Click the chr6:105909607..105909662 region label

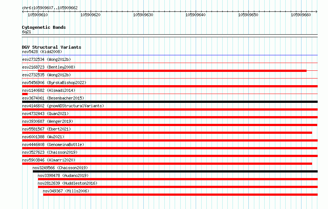coord(50,8)
